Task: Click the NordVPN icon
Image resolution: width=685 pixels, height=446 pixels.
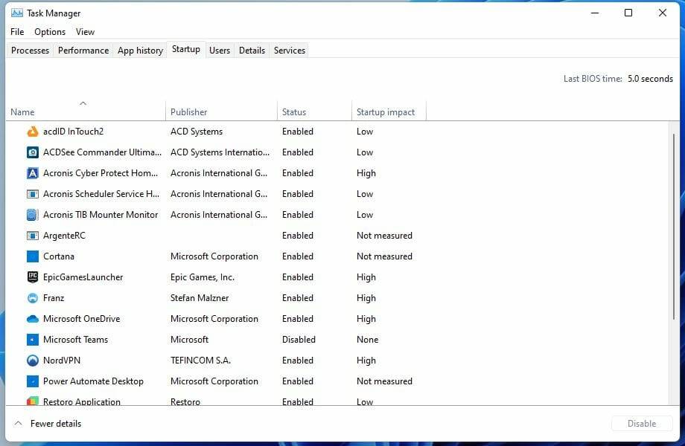Action: [32, 361]
